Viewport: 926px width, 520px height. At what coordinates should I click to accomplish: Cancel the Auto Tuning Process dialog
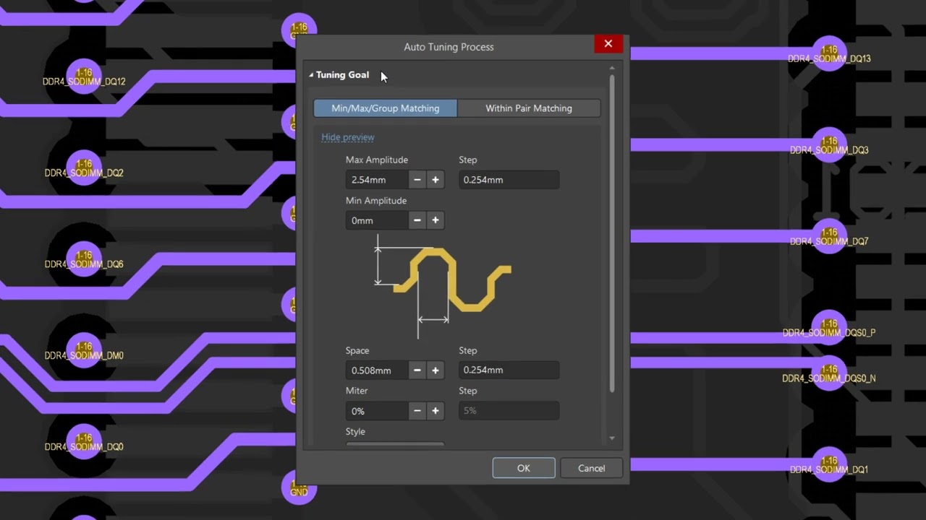click(591, 468)
